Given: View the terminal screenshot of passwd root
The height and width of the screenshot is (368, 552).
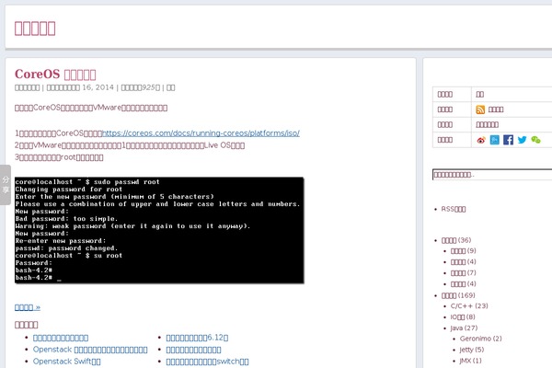Looking at the screenshot, I should coord(159,230).
